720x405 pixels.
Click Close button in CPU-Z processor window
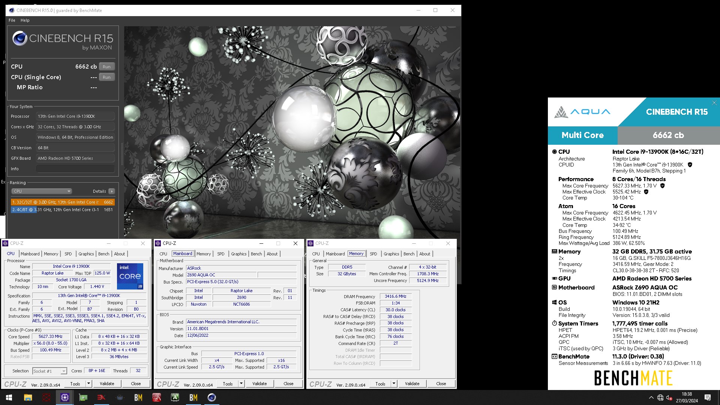pos(136,384)
